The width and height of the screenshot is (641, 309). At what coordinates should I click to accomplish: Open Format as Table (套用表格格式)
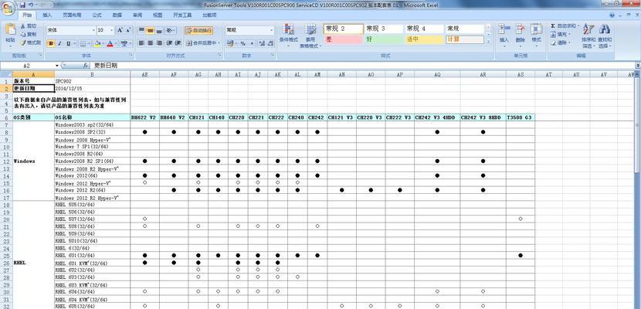(x=310, y=36)
